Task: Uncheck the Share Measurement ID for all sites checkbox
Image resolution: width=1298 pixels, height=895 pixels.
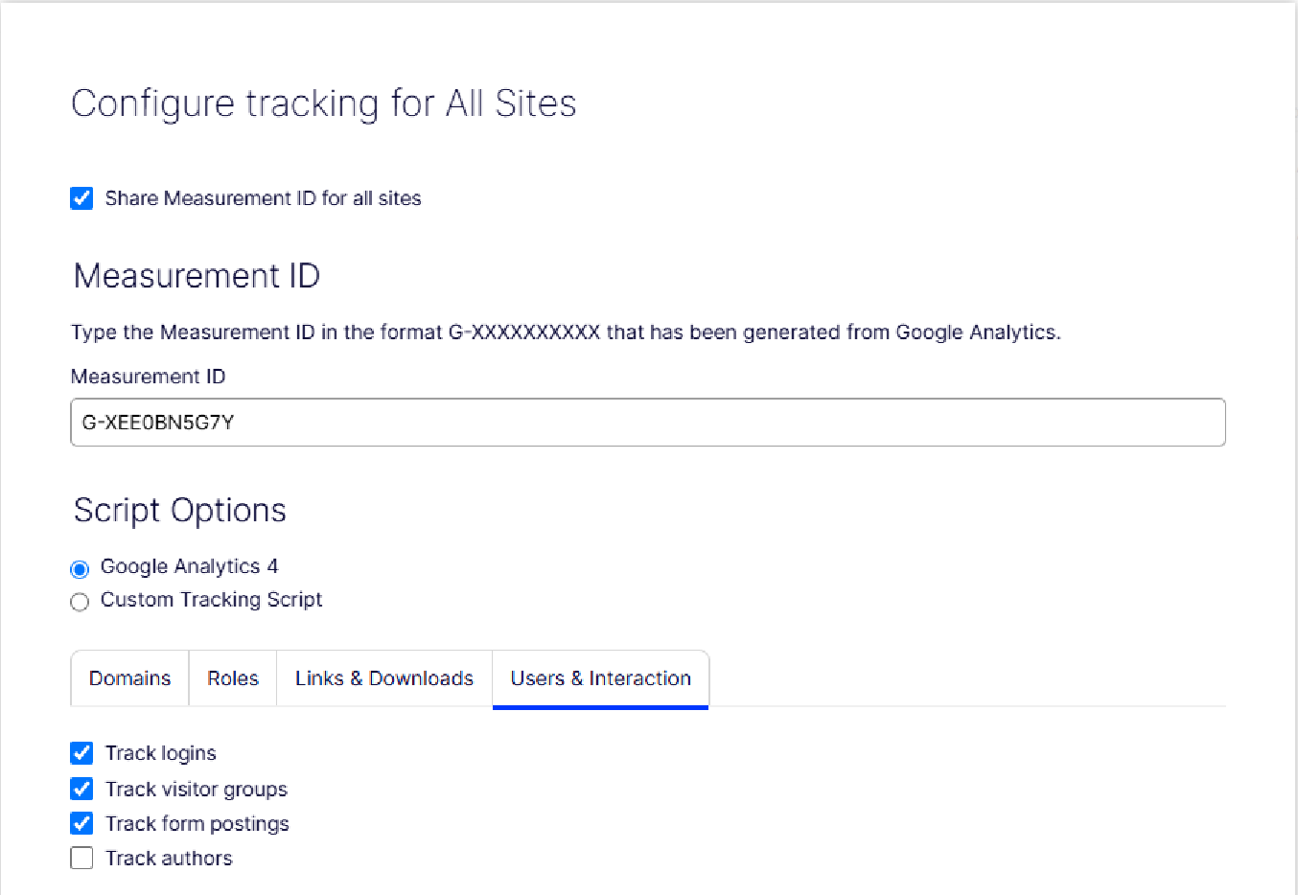Action: [x=81, y=198]
